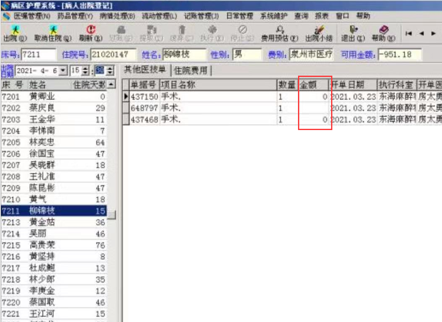Click the patient list scrollbar thumb
The height and width of the screenshot is (322, 442).
coord(112,215)
